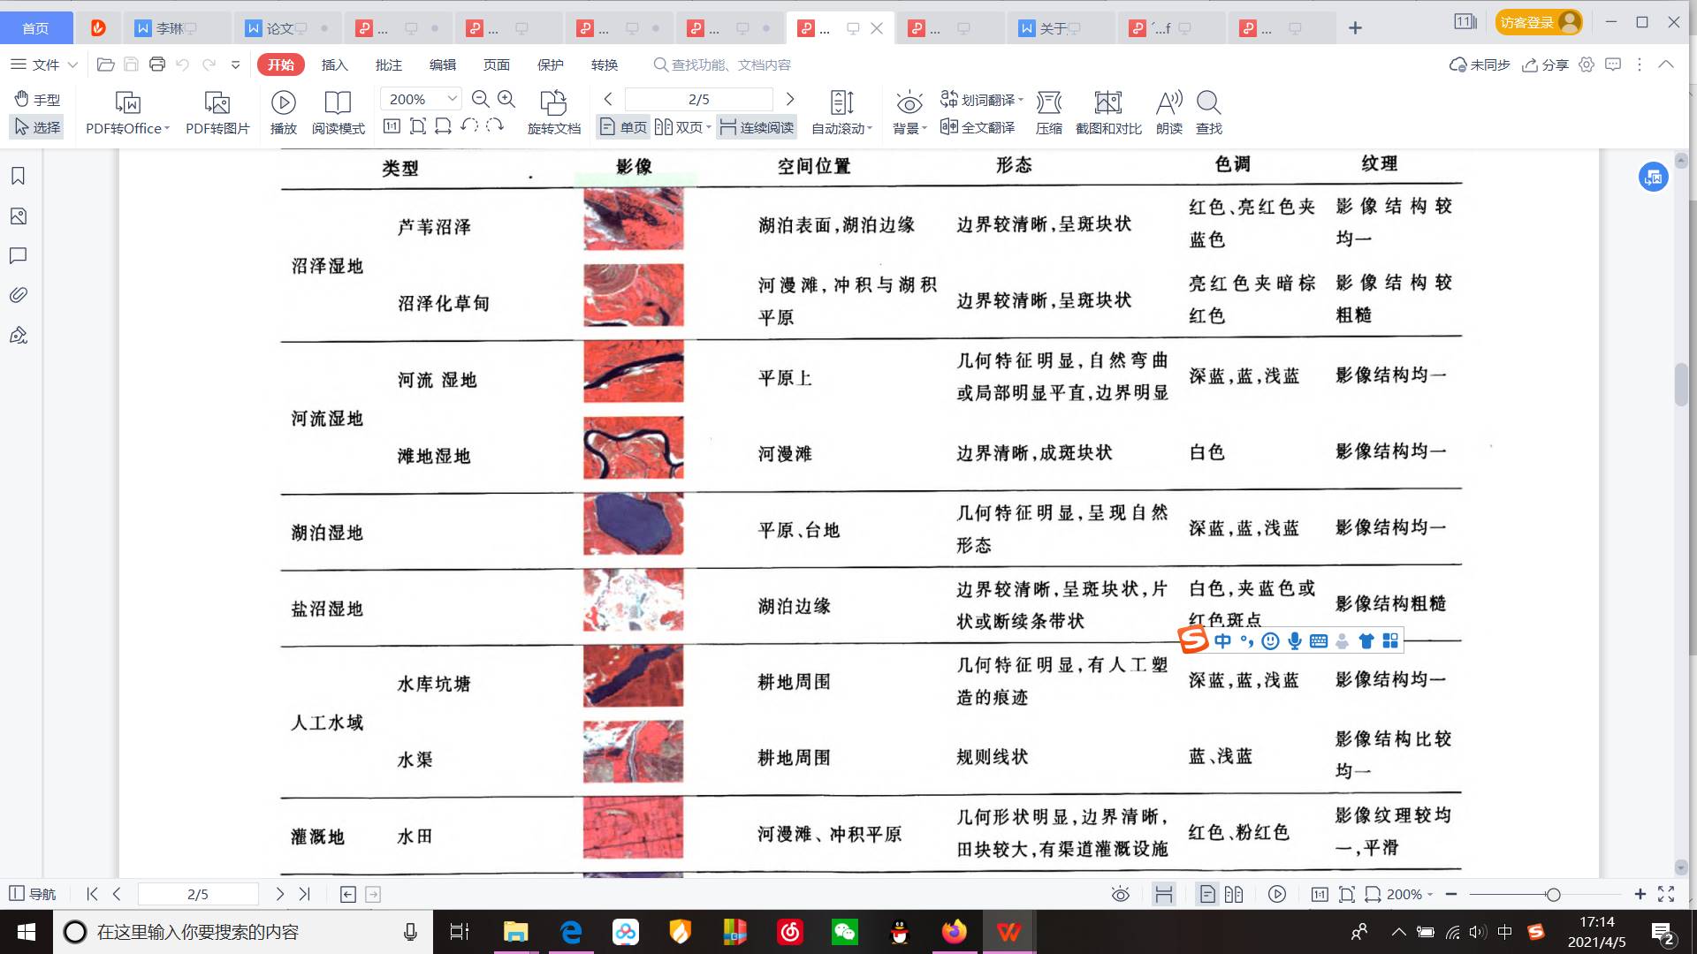Click the PDF转图片 icon
The width and height of the screenshot is (1697, 954).
217,103
